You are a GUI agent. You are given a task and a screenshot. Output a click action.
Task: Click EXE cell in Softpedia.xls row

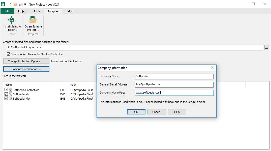tap(63, 94)
